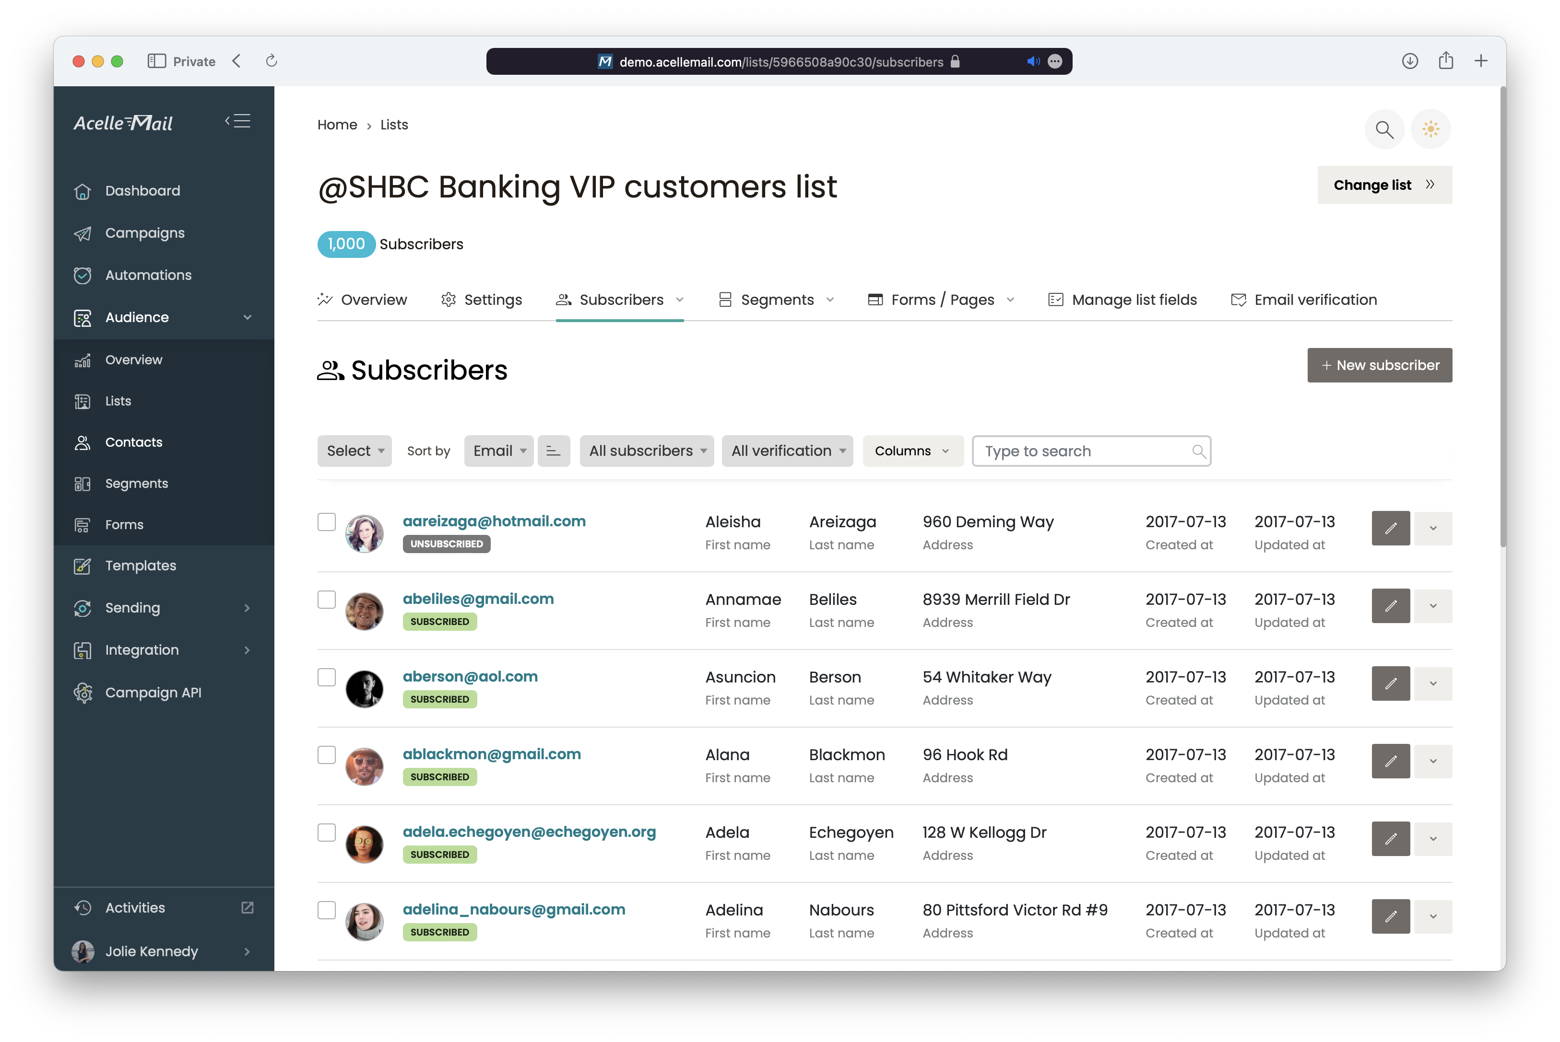Click the sort direction icon beside Email
1560x1042 pixels.
[x=553, y=451]
